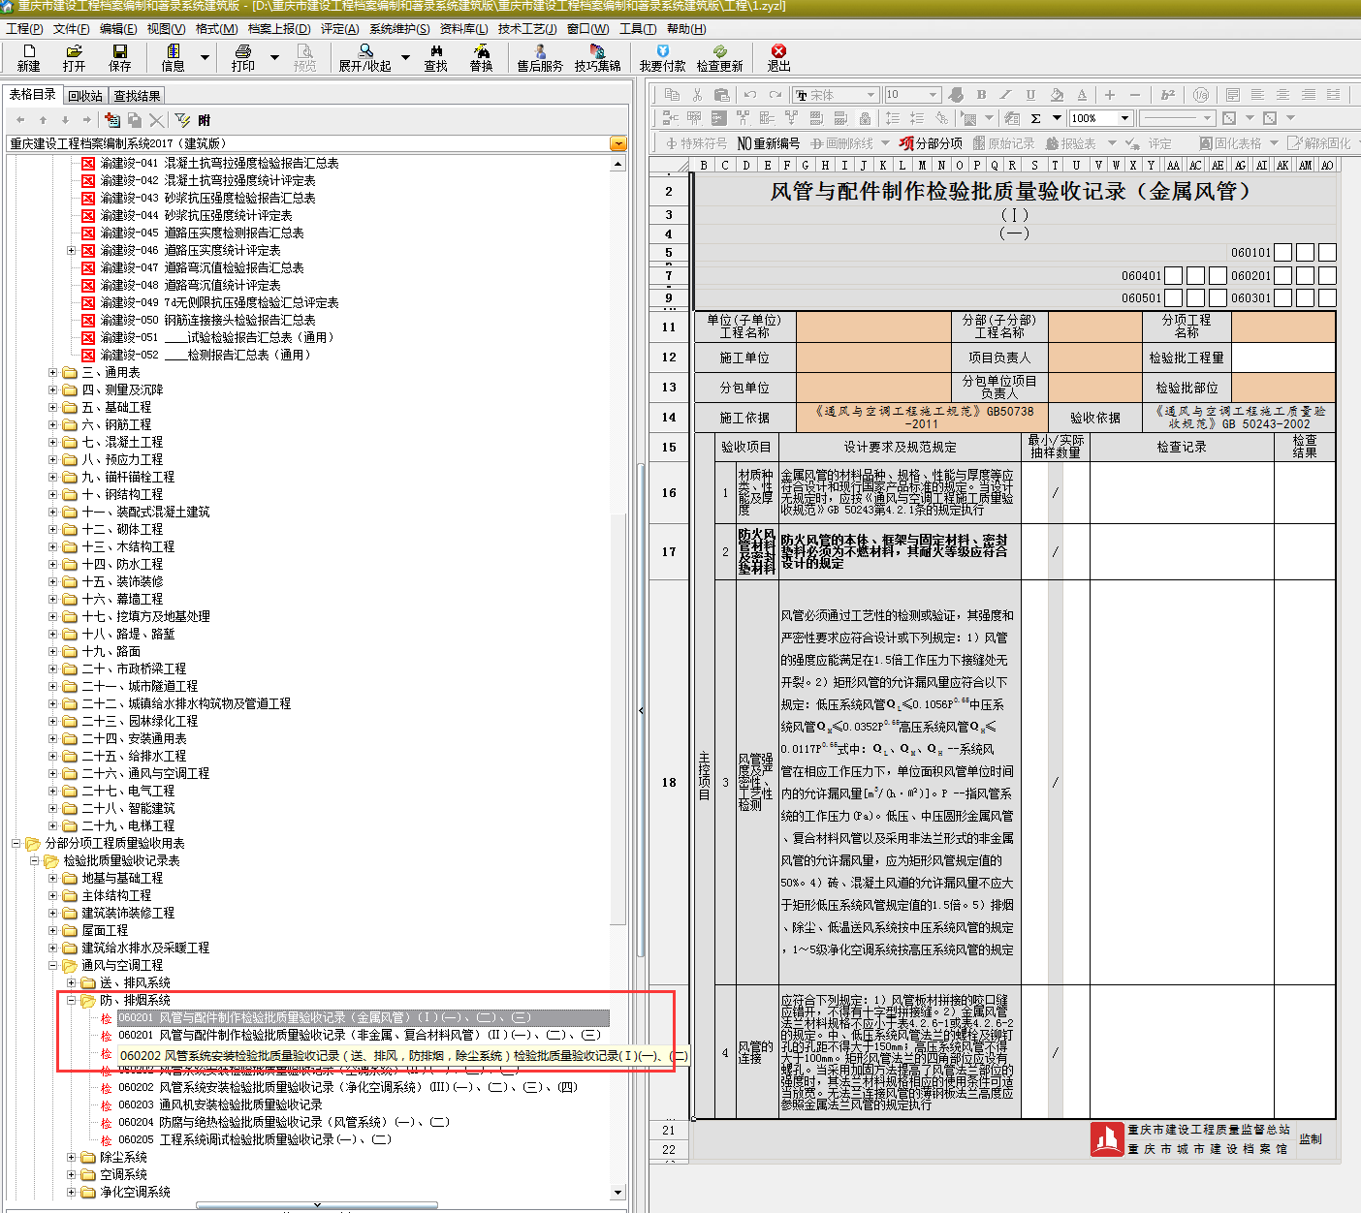Click the move-up arrow in tree toolbar

click(x=43, y=120)
